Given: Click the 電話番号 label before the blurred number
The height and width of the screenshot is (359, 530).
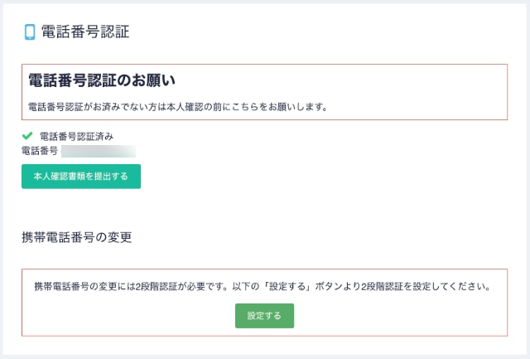Looking at the screenshot, I should click(x=40, y=151).
